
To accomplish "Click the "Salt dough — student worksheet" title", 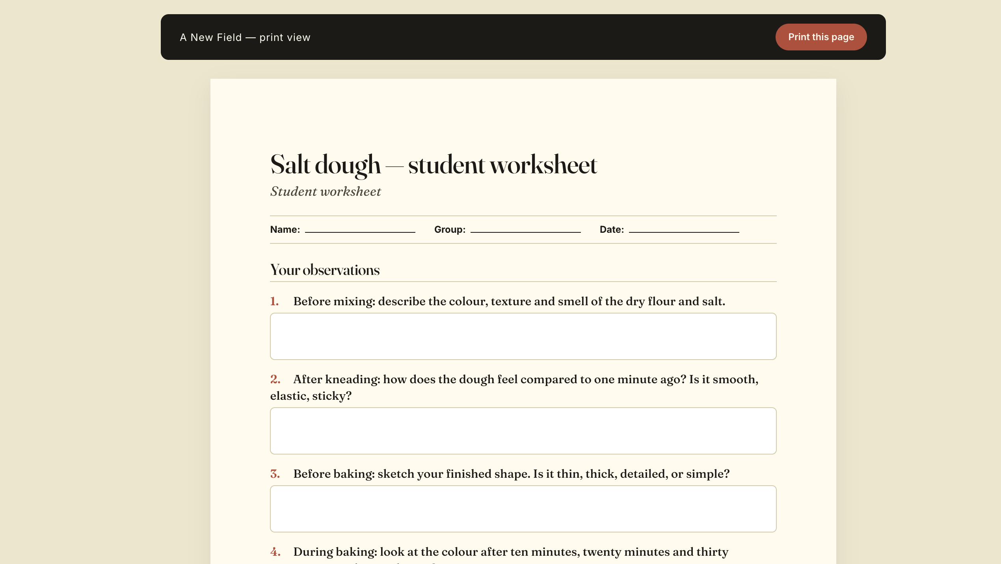I will 434,165.
